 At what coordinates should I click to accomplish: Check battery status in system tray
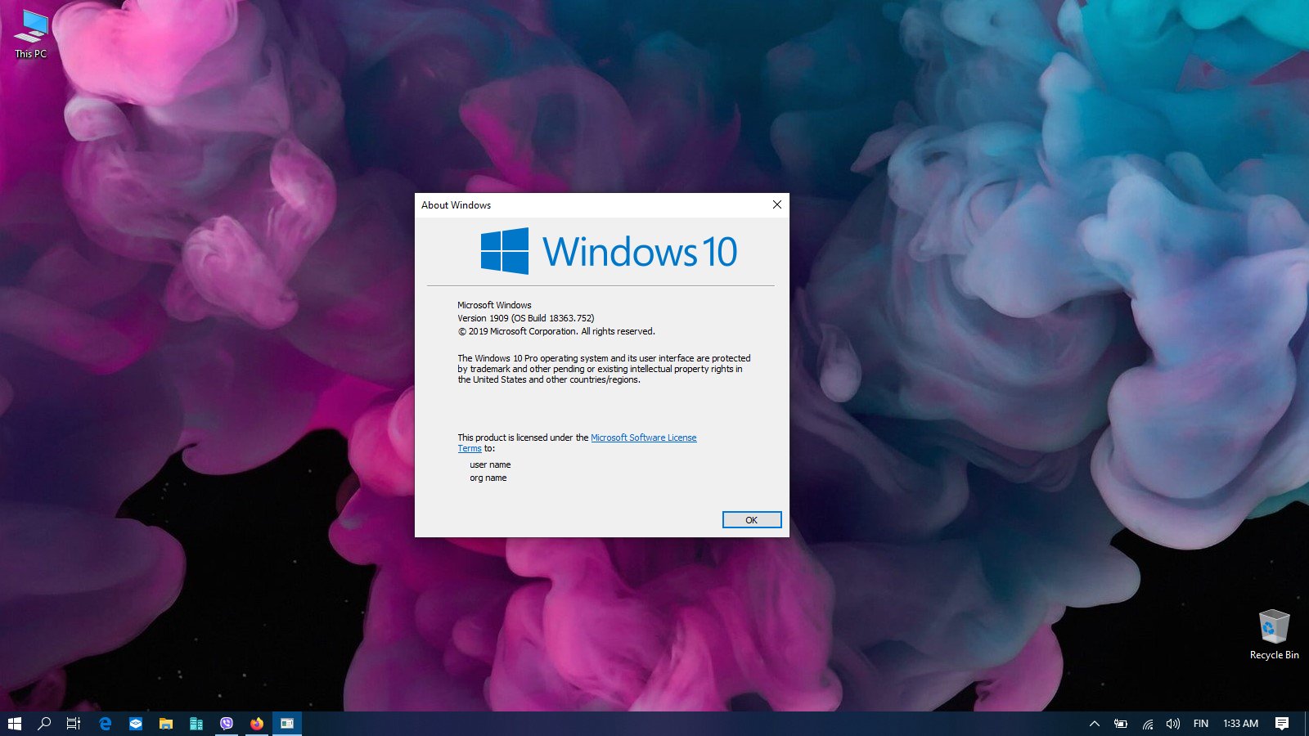coord(1121,724)
